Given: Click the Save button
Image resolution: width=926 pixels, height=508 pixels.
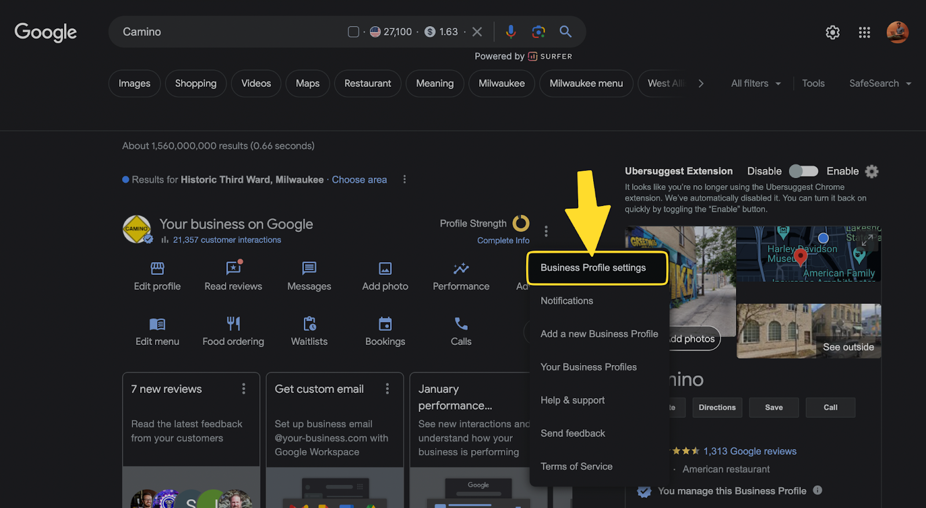Looking at the screenshot, I should tap(774, 407).
